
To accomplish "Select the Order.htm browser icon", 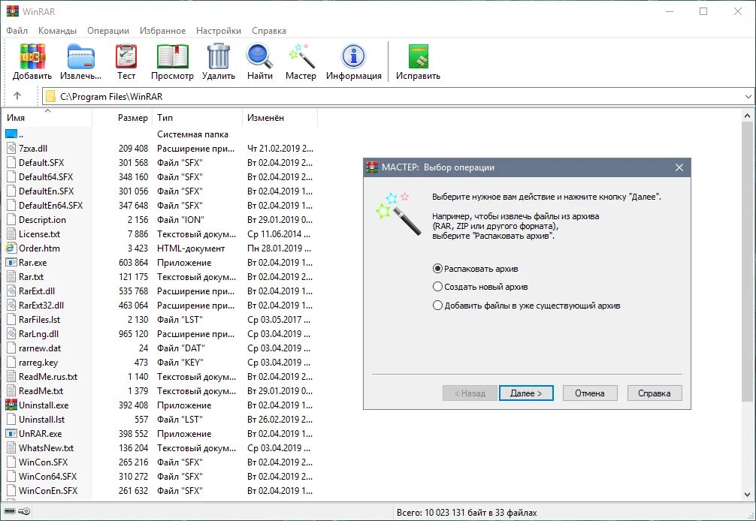I will [x=11, y=248].
